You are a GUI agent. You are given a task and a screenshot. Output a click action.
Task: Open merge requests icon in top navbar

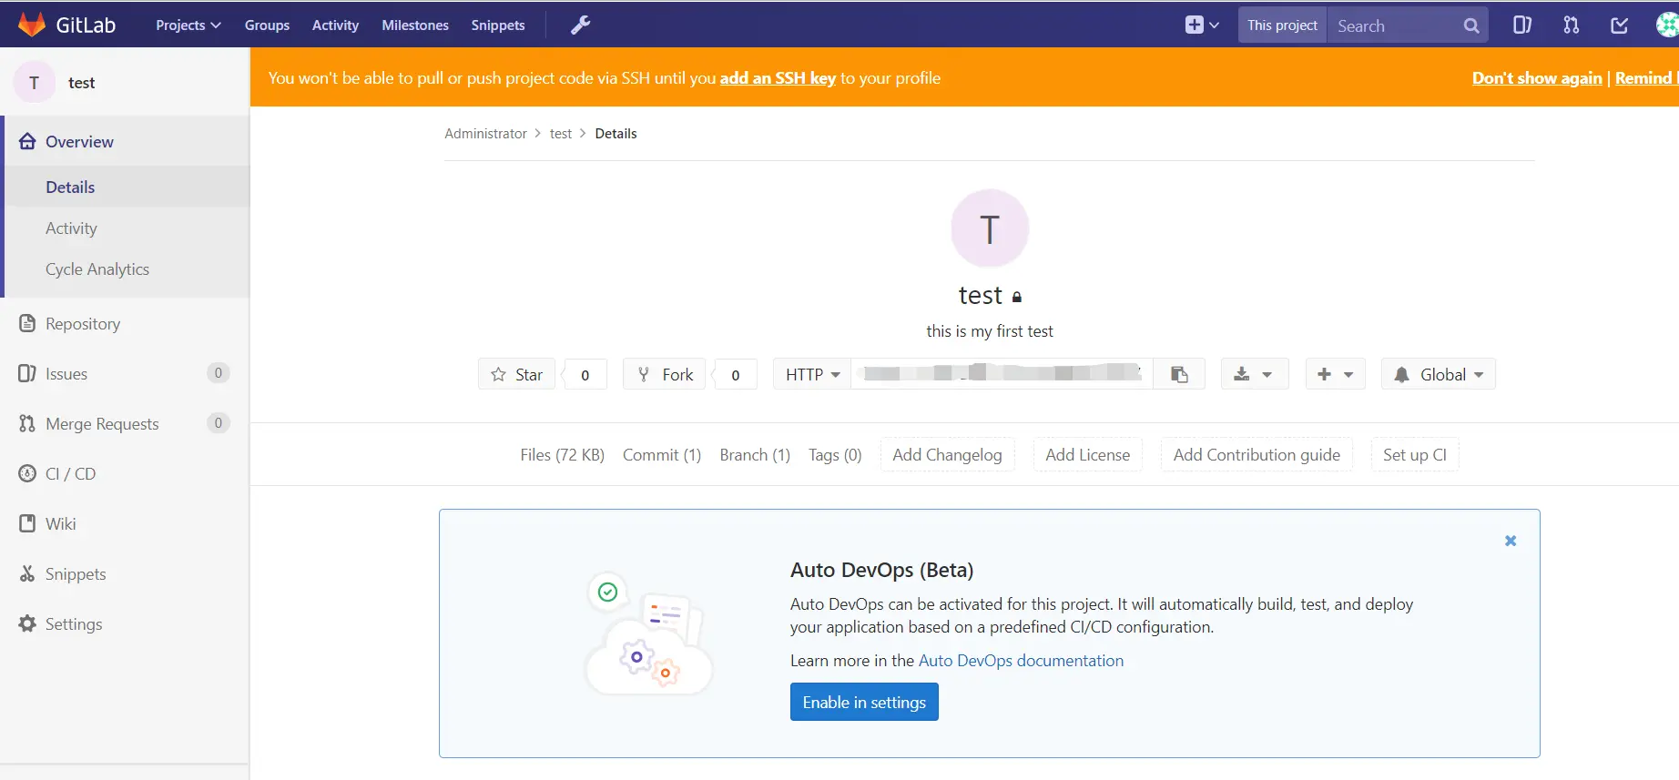[1572, 25]
